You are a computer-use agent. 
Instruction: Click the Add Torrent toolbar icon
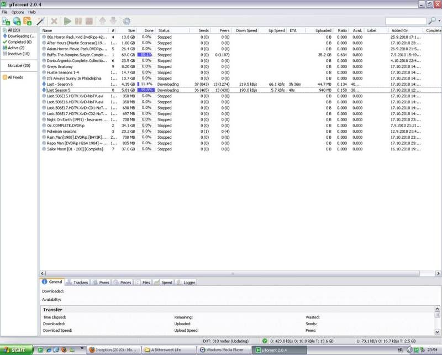[x=6, y=21]
